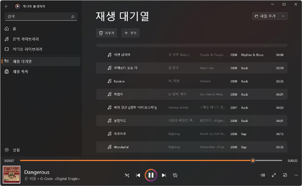The image size is (302, 186).
Task: Click artist 김 종국
Action: [173, 68]
